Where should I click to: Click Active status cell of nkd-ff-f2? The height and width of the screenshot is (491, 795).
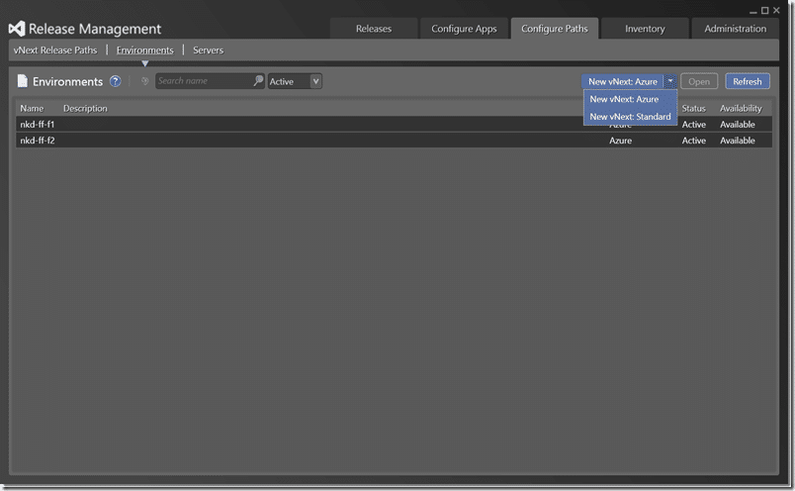693,141
